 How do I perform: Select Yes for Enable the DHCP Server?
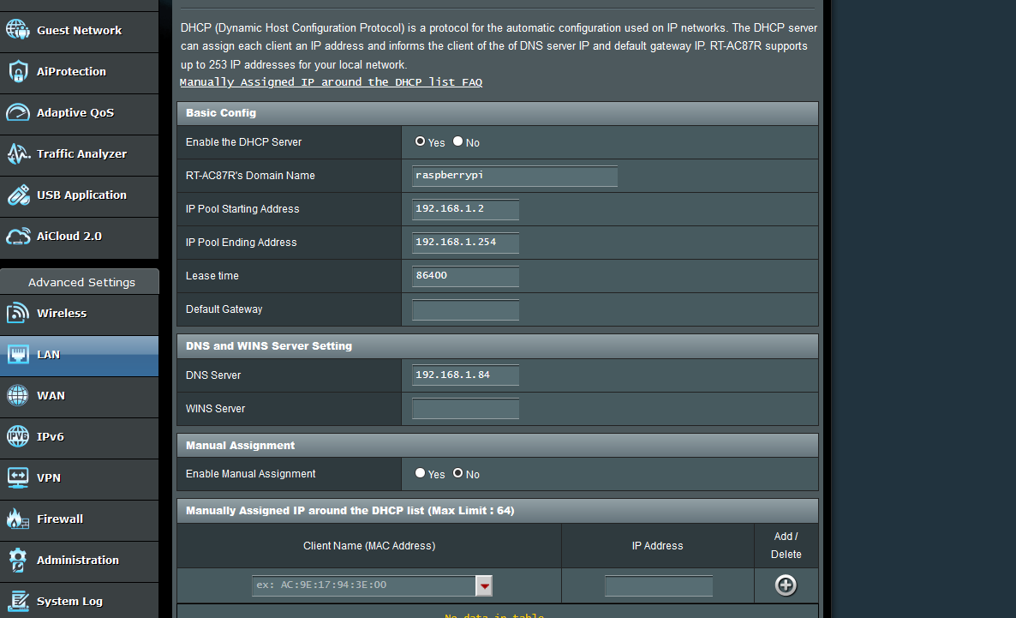click(x=420, y=141)
